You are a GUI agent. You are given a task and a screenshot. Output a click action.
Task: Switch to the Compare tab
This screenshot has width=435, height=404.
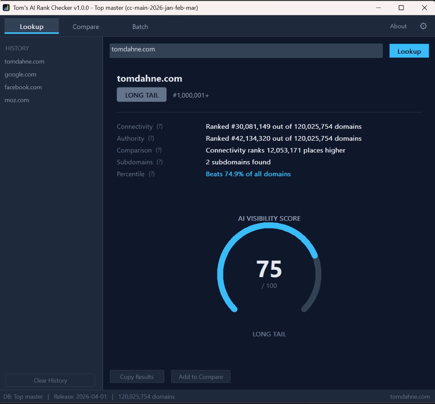coord(86,26)
